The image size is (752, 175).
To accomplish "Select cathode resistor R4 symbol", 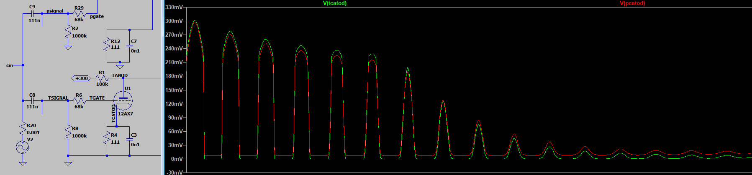I will [x=107, y=138].
